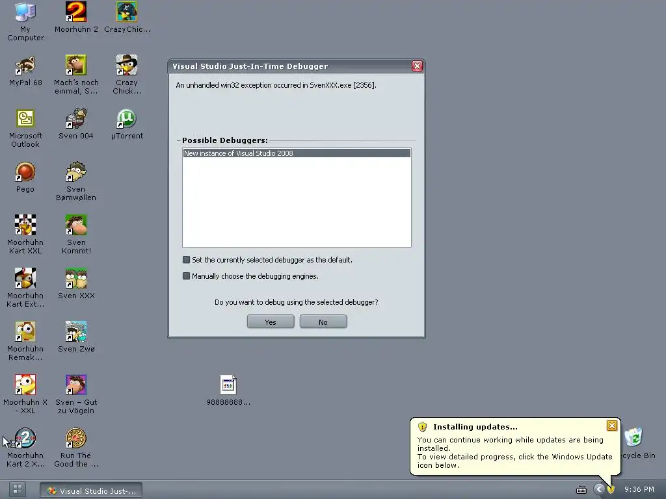Select the Moorhuhn 2 desktop shortcut

(76, 17)
